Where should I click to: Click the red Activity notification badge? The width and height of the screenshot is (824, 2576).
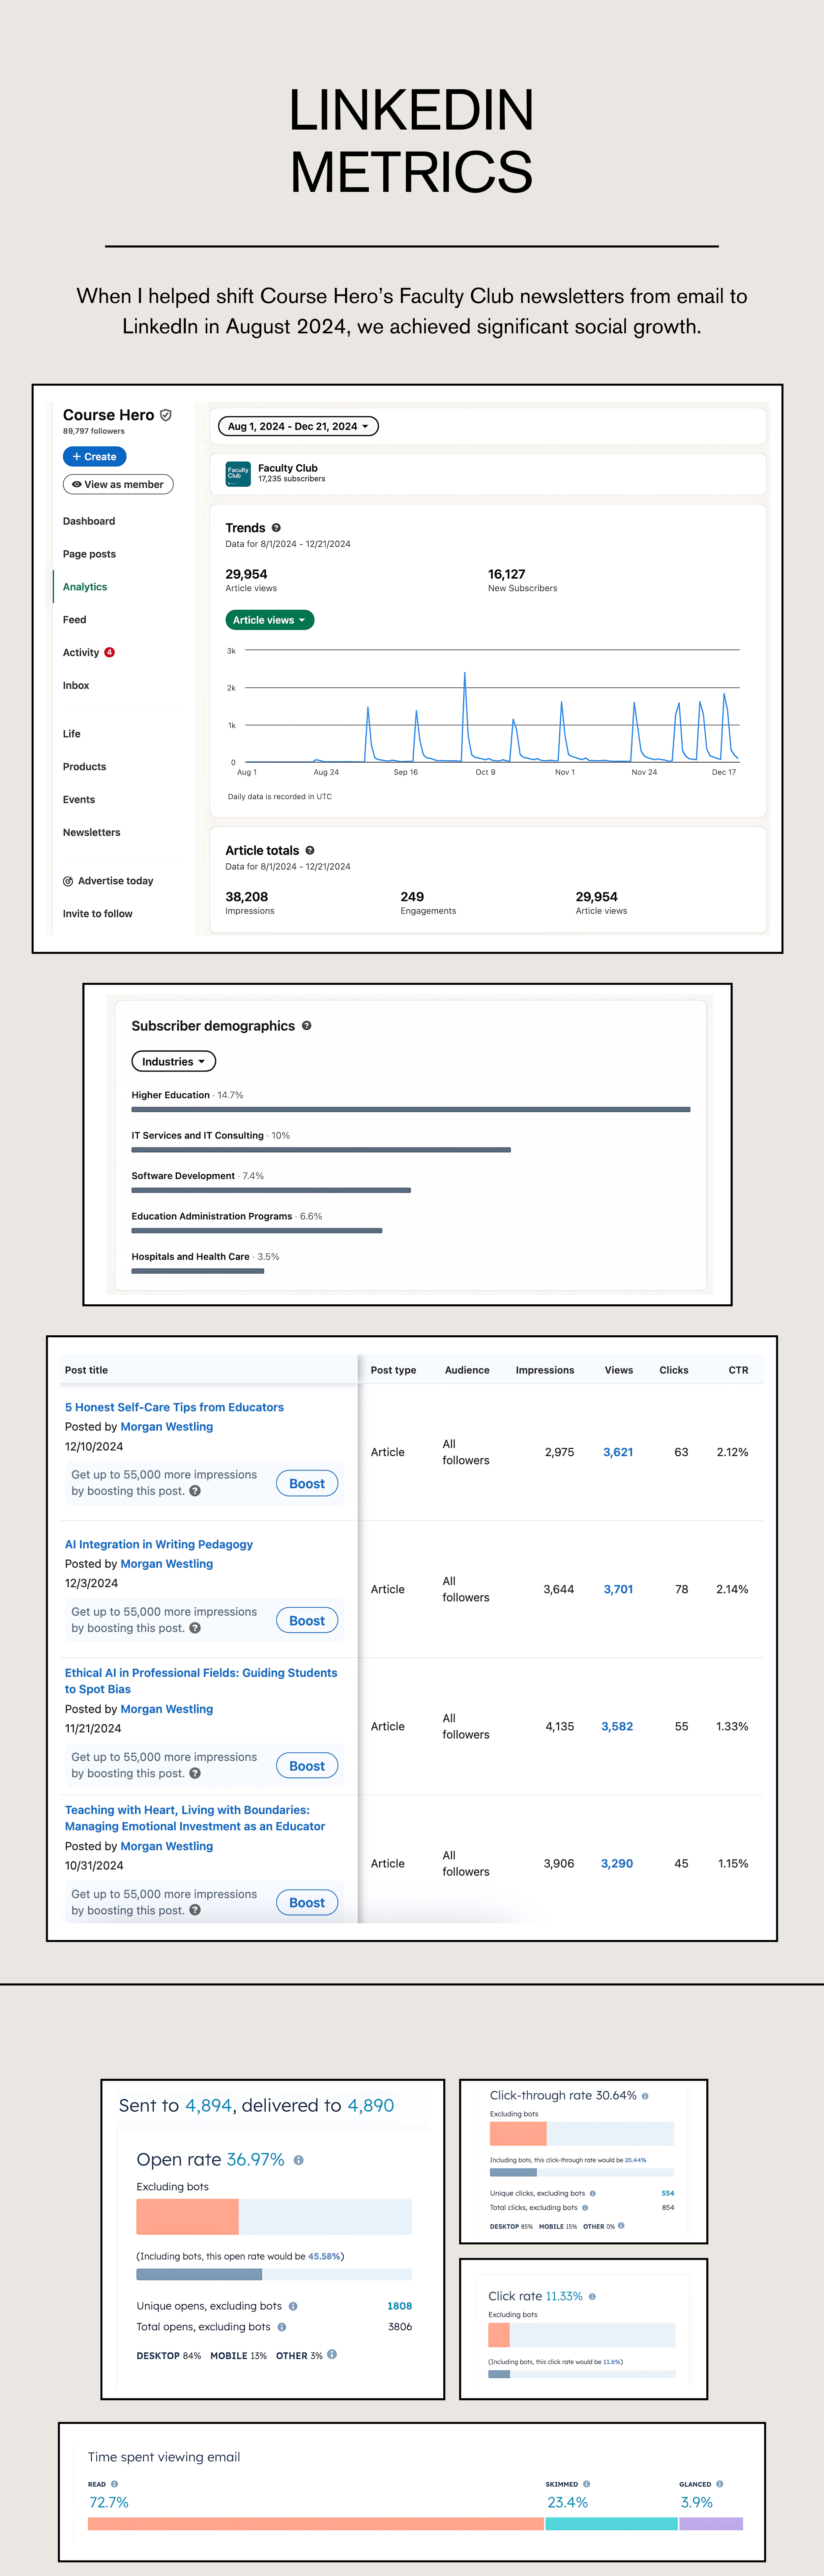click(110, 653)
